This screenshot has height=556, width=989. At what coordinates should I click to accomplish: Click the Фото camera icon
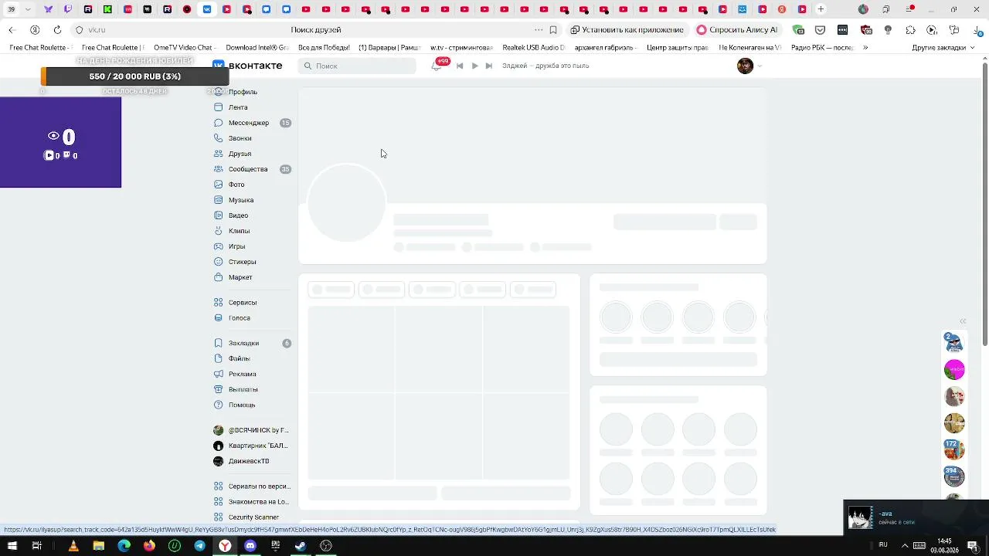(x=219, y=185)
